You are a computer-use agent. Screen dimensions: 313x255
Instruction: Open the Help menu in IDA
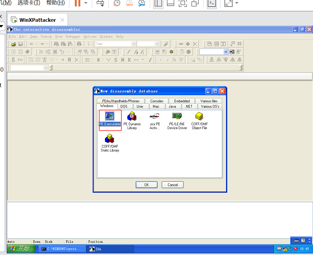point(120,36)
